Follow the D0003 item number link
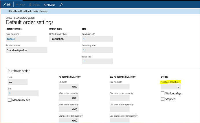Viewport: 200px width, 123px height. tap(11, 39)
